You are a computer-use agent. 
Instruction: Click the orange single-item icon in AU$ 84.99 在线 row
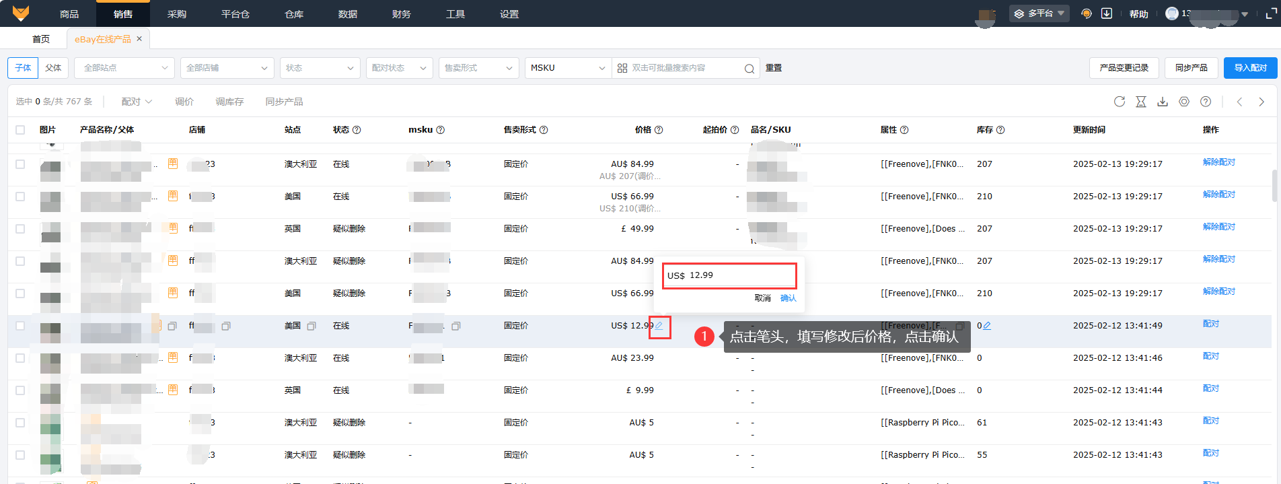coord(173,164)
